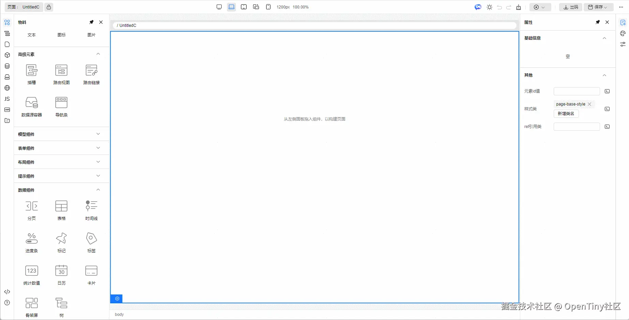
Task: Remove the page-base-style class tag
Action: click(x=589, y=104)
